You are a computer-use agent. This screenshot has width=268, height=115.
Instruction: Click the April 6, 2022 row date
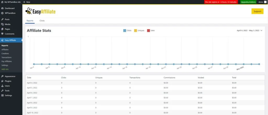click(x=32, y=93)
